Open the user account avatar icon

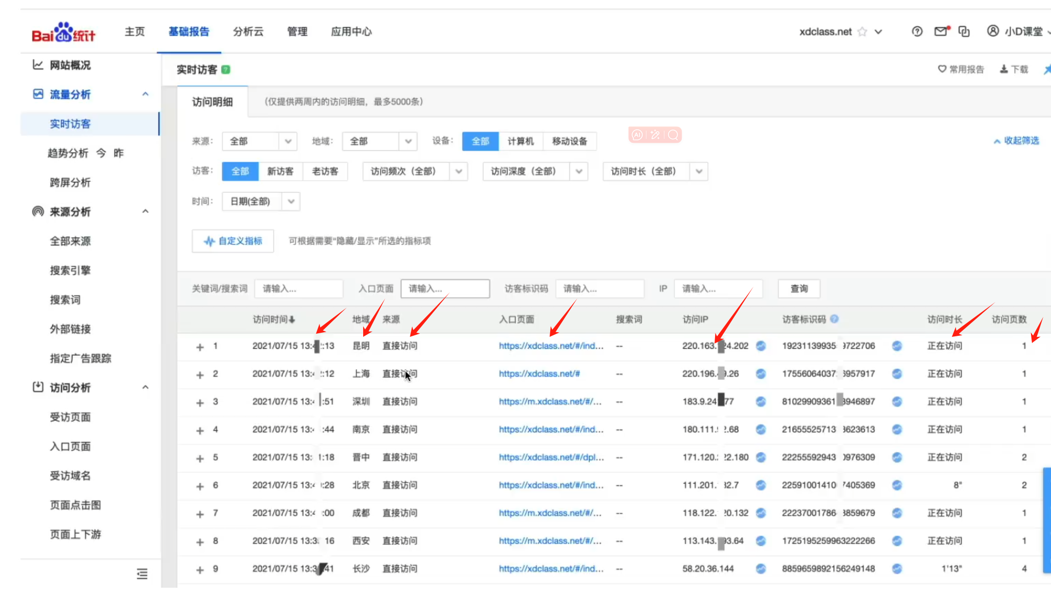point(993,31)
